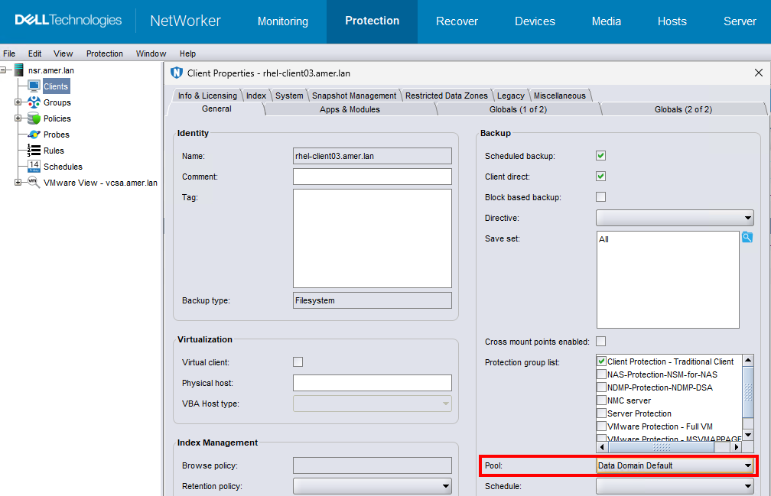Check NDMP-Protection-NDMP-DSA group
Image resolution: width=771 pixels, height=496 pixels.
click(601, 387)
